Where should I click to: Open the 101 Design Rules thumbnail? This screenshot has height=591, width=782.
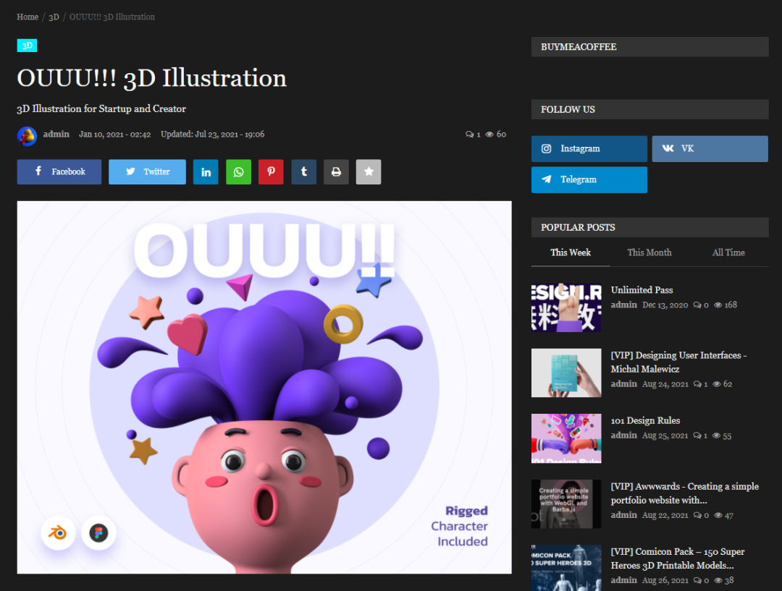tap(566, 438)
